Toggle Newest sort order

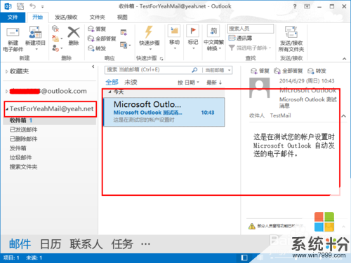(214, 83)
